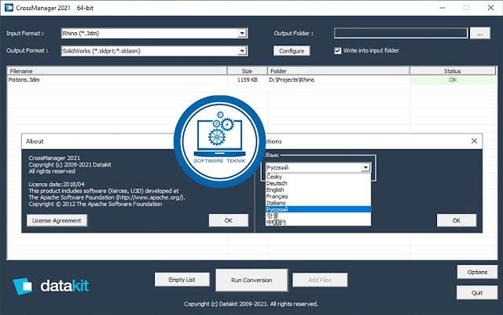Click the CrossManager 2021 text in About
This screenshot has height=315, width=503.
54,158
